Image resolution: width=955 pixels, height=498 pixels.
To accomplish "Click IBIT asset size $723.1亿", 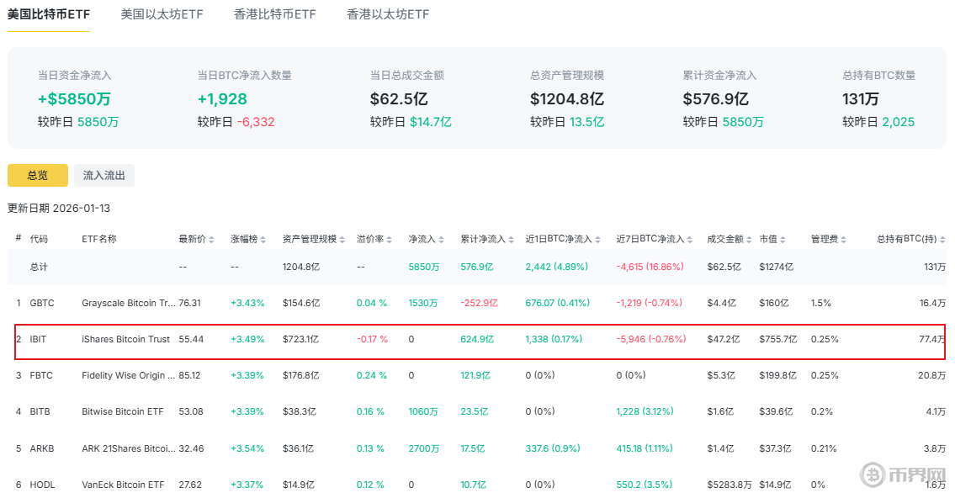I will [x=300, y=339].
